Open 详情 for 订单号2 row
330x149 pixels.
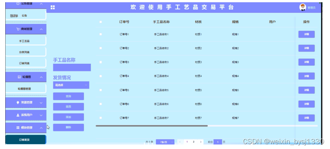tap(306, 48)
